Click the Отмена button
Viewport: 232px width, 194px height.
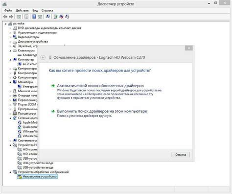[181, 155]
